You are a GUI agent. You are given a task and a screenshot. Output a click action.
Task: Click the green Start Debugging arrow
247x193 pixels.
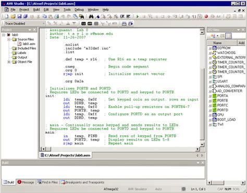(x=138, y=17)
